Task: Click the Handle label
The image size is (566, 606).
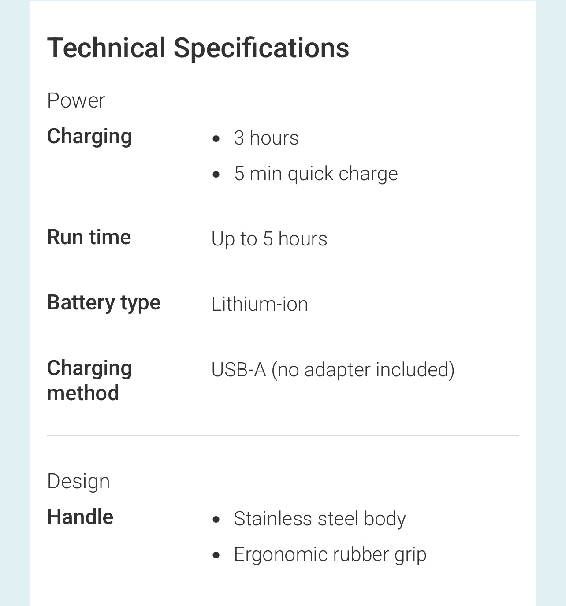Action: pyautogui.click(x=80, y=517)
